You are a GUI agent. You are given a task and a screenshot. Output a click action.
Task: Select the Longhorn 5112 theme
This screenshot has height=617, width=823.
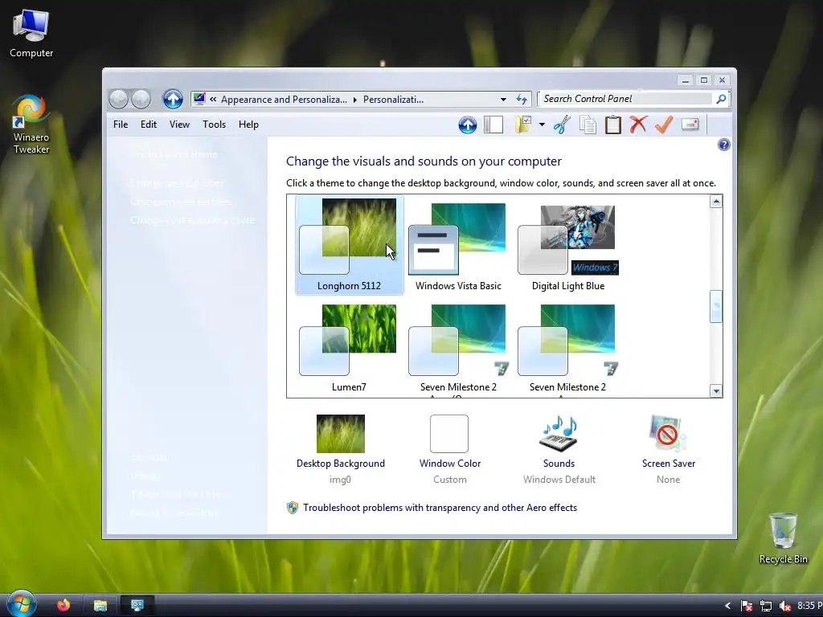[x=349, y=245]
